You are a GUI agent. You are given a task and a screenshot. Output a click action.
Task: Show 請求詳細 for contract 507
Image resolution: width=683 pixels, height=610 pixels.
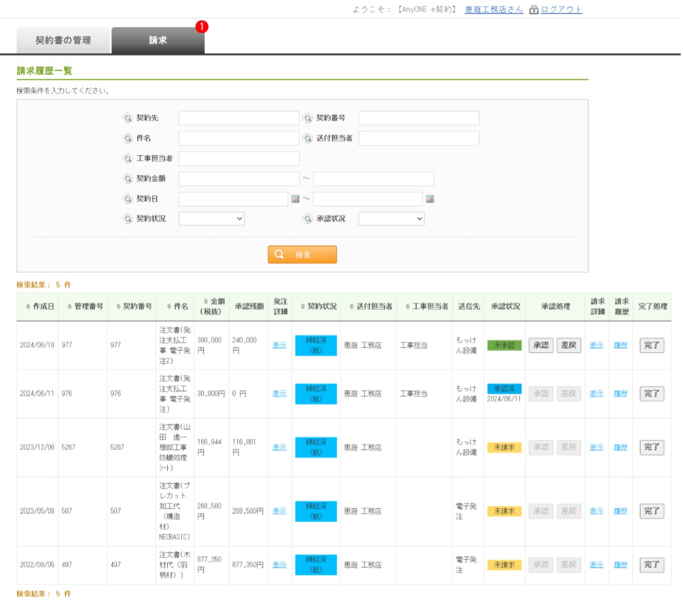pyautogui.click(x=597, y=511)
